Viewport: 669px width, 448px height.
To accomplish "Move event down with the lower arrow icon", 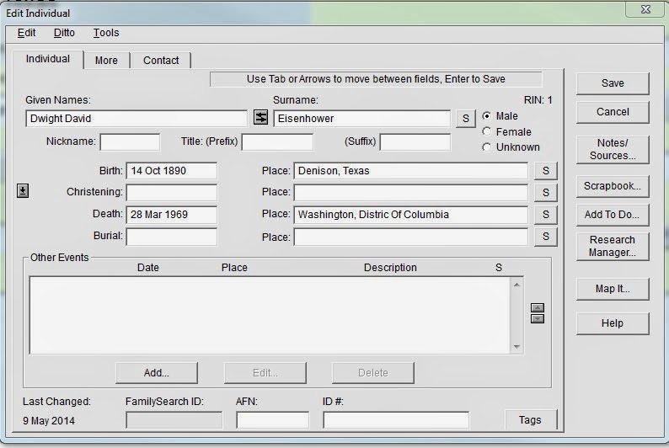I will (x=538, y=318).
